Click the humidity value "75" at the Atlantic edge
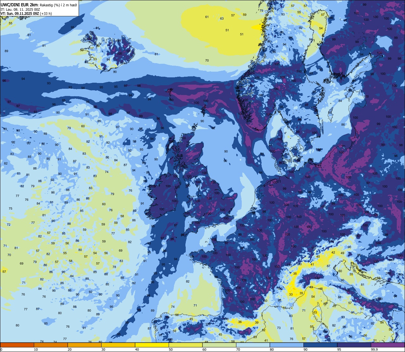405x352 pixels. pos(10,209)
